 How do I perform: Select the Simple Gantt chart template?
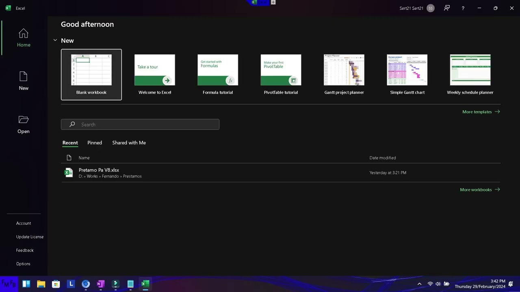(x=407, y=75)
